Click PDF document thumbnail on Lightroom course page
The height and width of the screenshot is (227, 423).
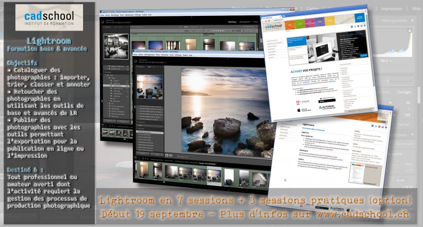click(356, 173)
